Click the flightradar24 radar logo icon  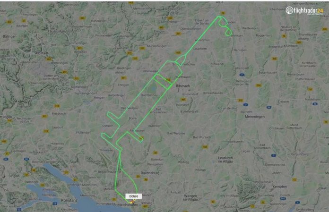pos(289,10)
